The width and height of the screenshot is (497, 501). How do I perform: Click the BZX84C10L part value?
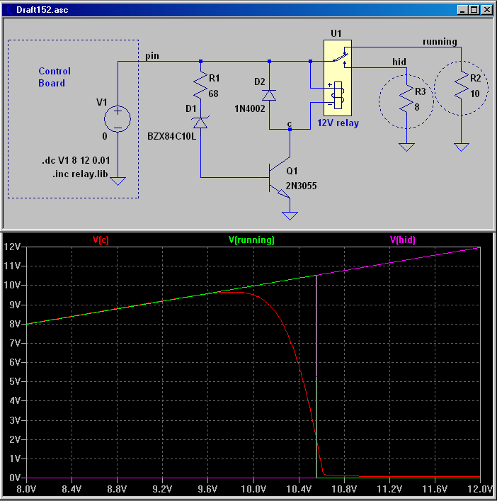pyautogui.click(x=171, y=137)
